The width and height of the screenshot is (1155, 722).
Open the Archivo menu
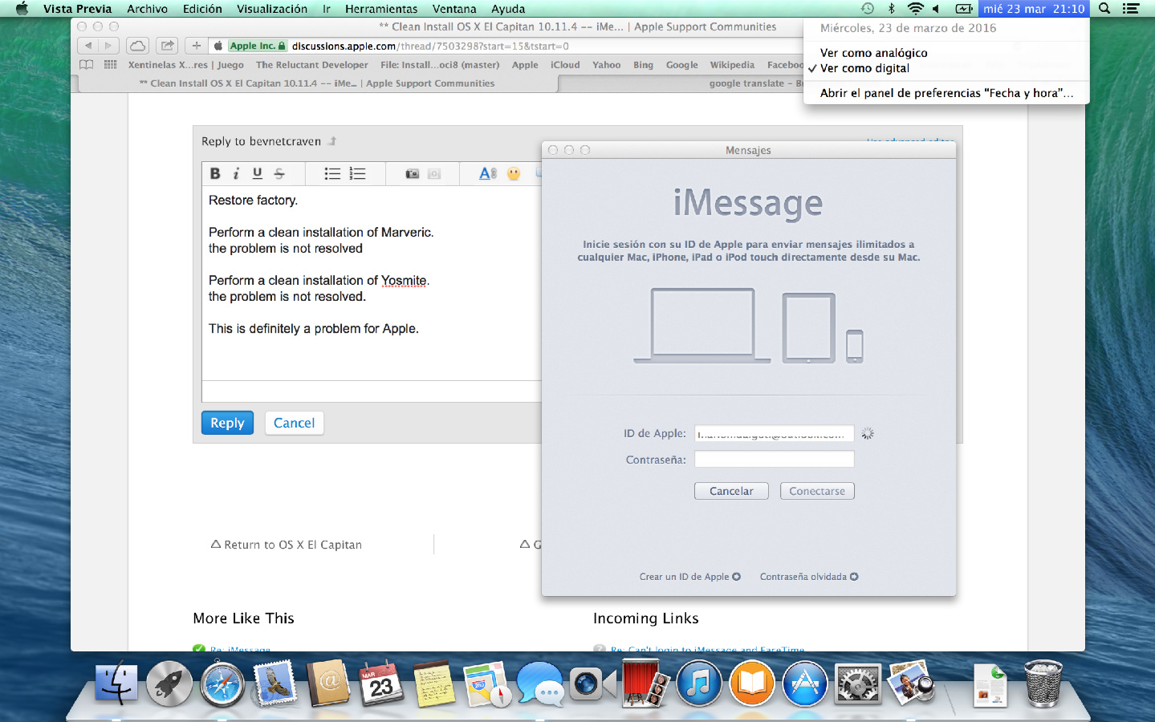[x=147, y=9]
